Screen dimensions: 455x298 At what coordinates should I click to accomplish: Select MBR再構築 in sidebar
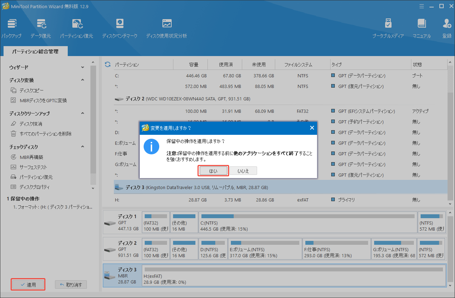[x=27, y=157]
